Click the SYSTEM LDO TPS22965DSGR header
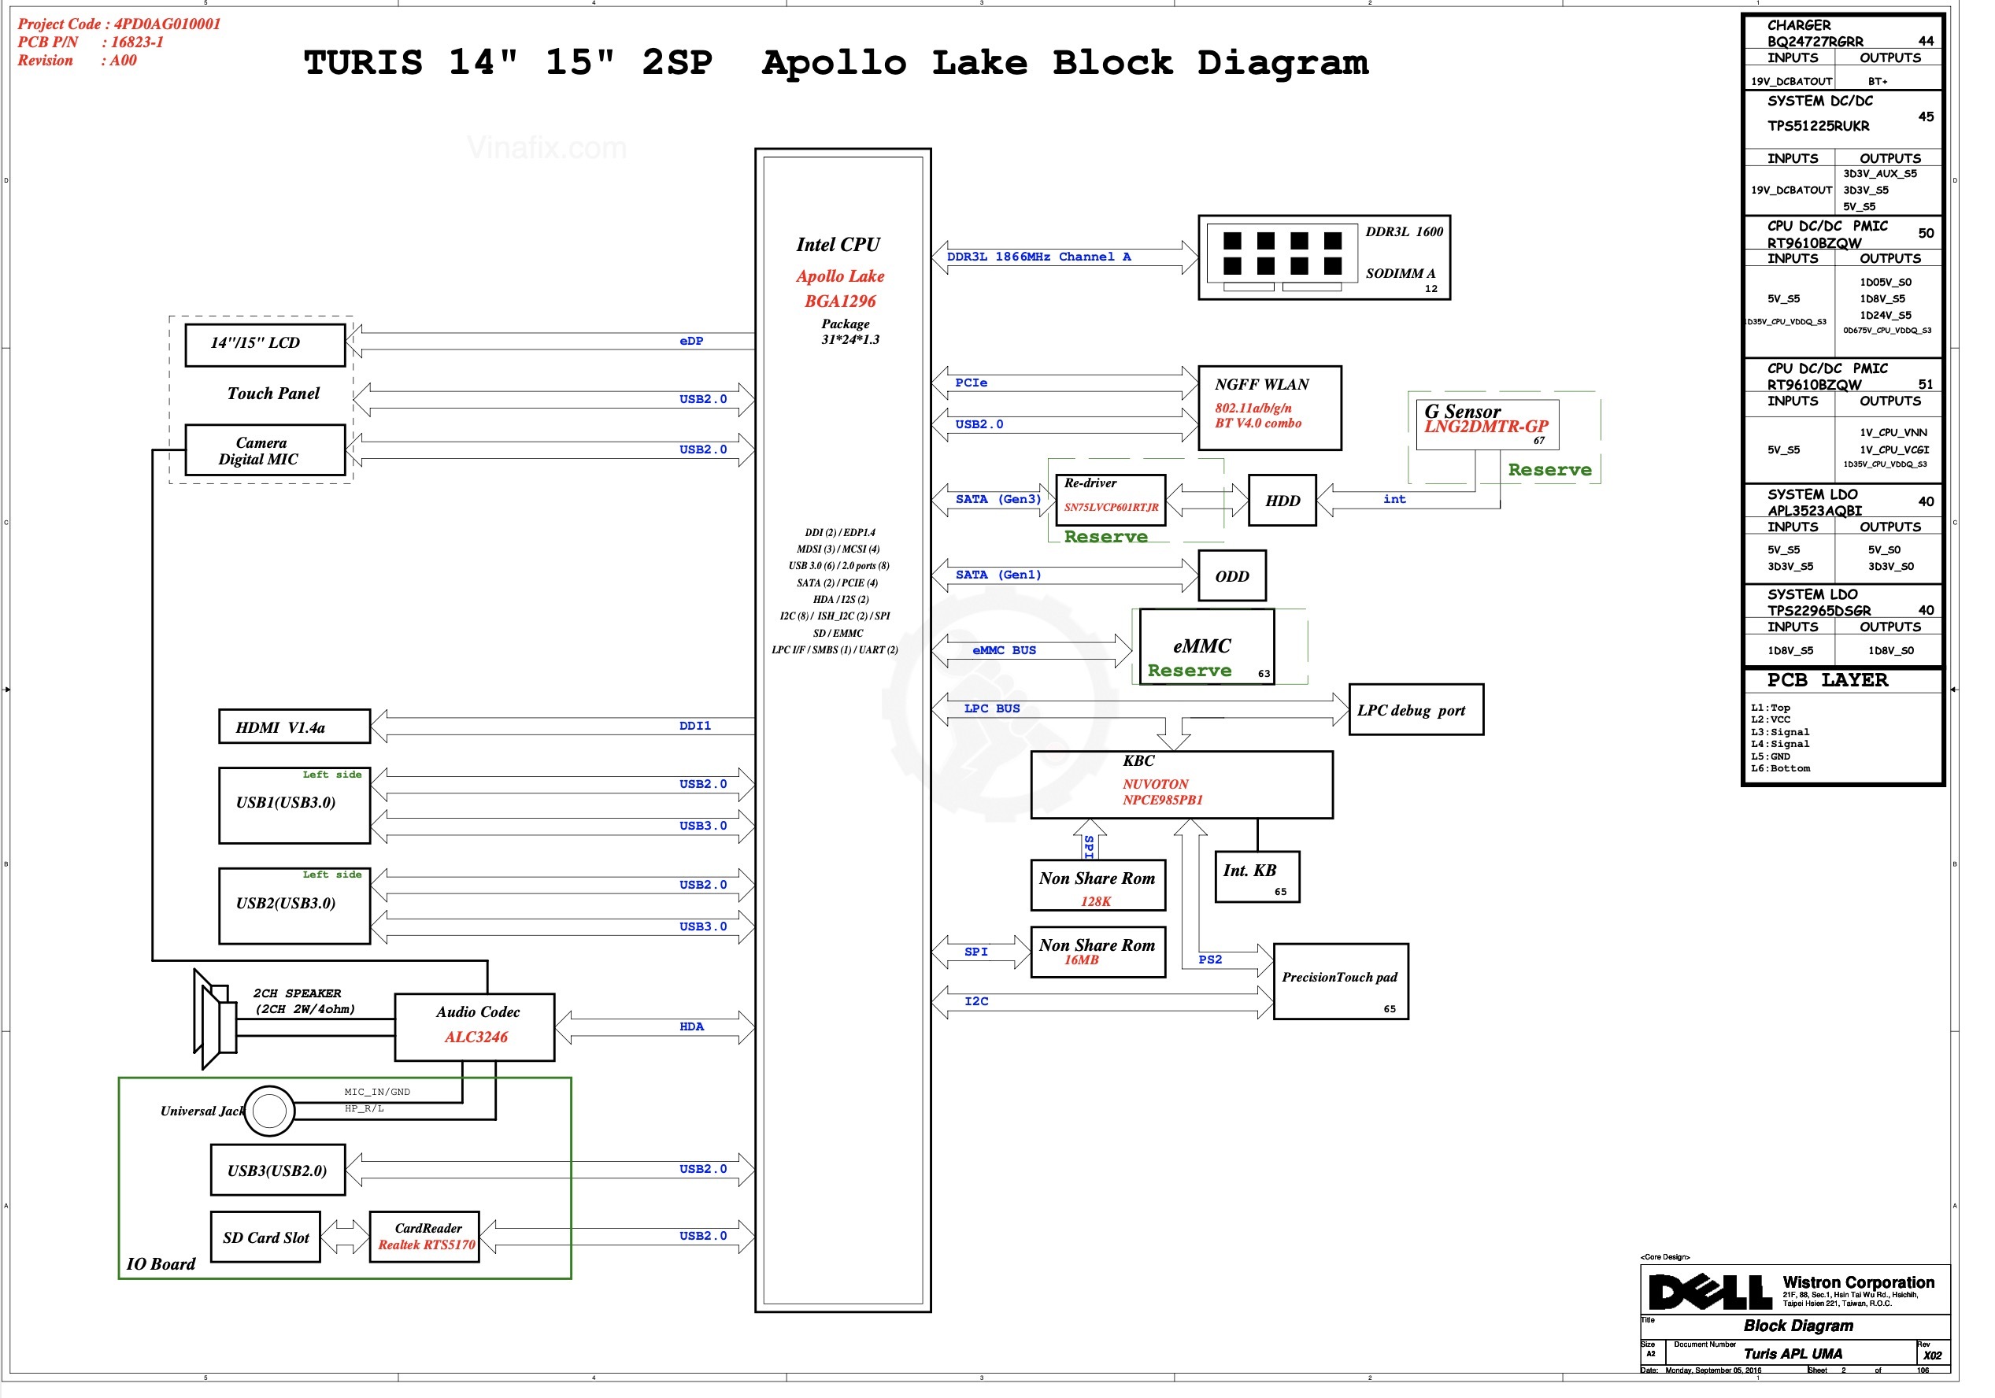This screenshot has width=1995, height=1398. (1842, 602)
